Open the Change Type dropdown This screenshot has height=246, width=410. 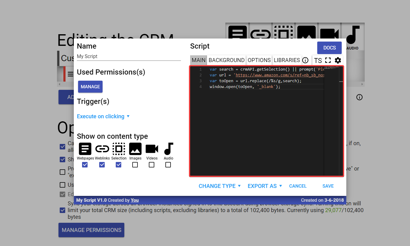coord(220,186)
